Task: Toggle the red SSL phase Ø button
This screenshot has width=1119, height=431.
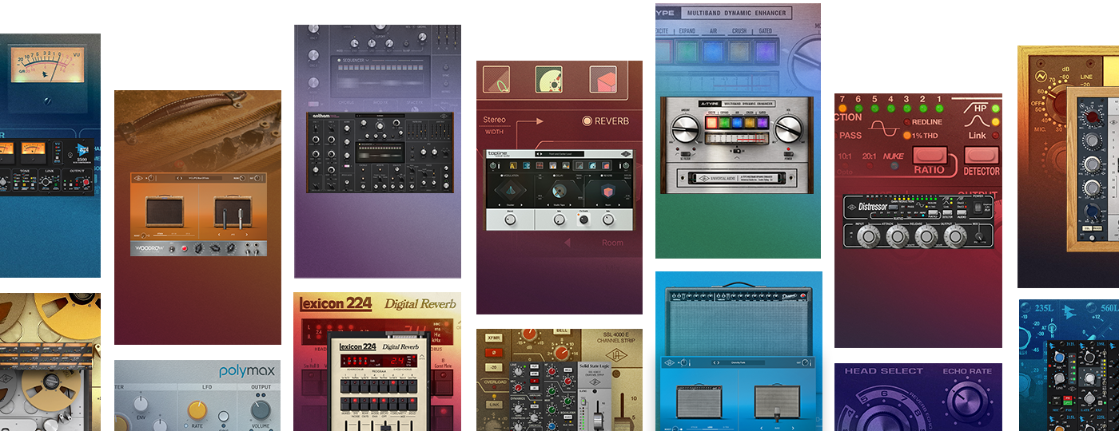Action: point(494,352)
